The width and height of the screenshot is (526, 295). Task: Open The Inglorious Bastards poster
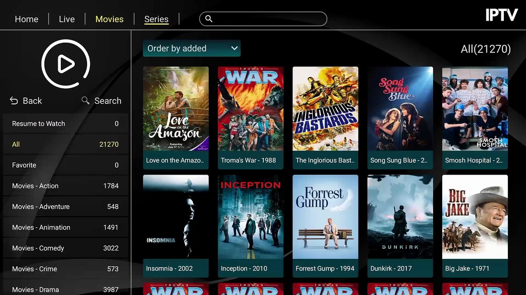[325, 109]
